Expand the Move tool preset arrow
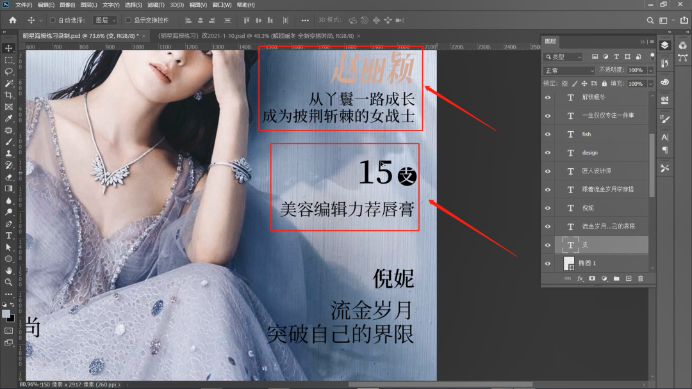The height and width of the screenshot is (389, 692). point(40,20)
